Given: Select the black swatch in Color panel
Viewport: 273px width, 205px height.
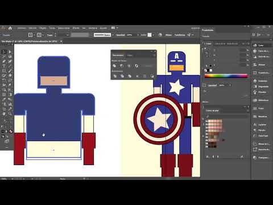Looking at the screenshot, I should coord(208,71).
